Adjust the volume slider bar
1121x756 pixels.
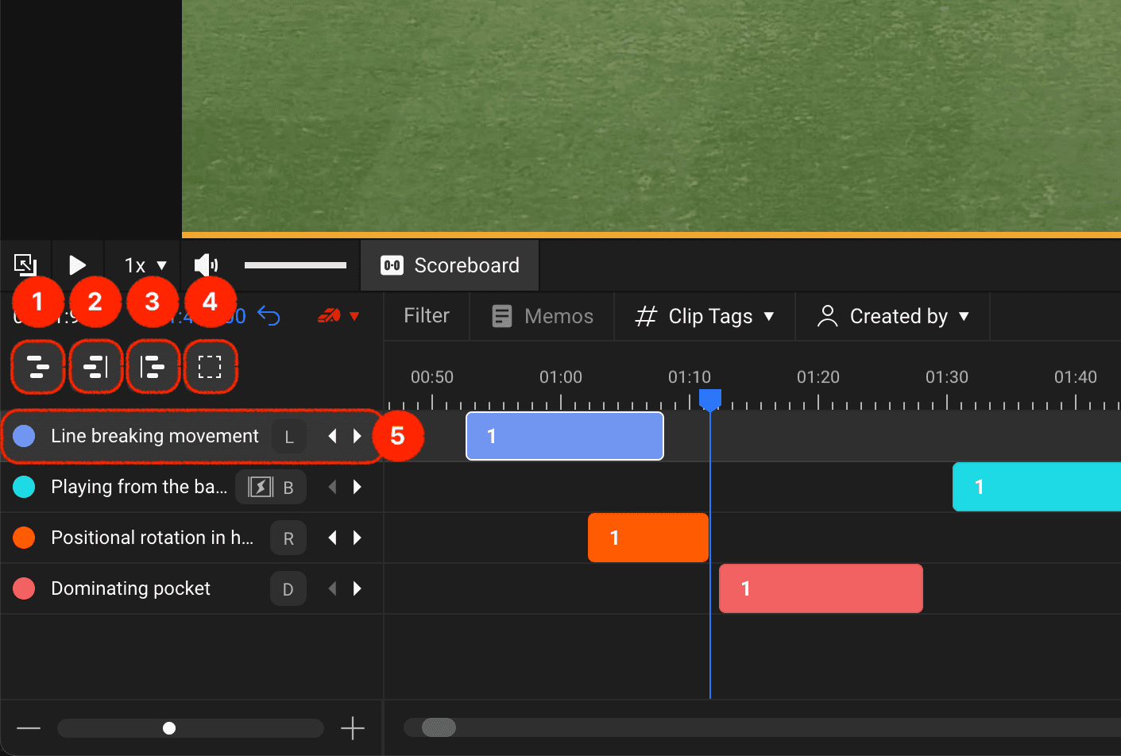(296, 265)
